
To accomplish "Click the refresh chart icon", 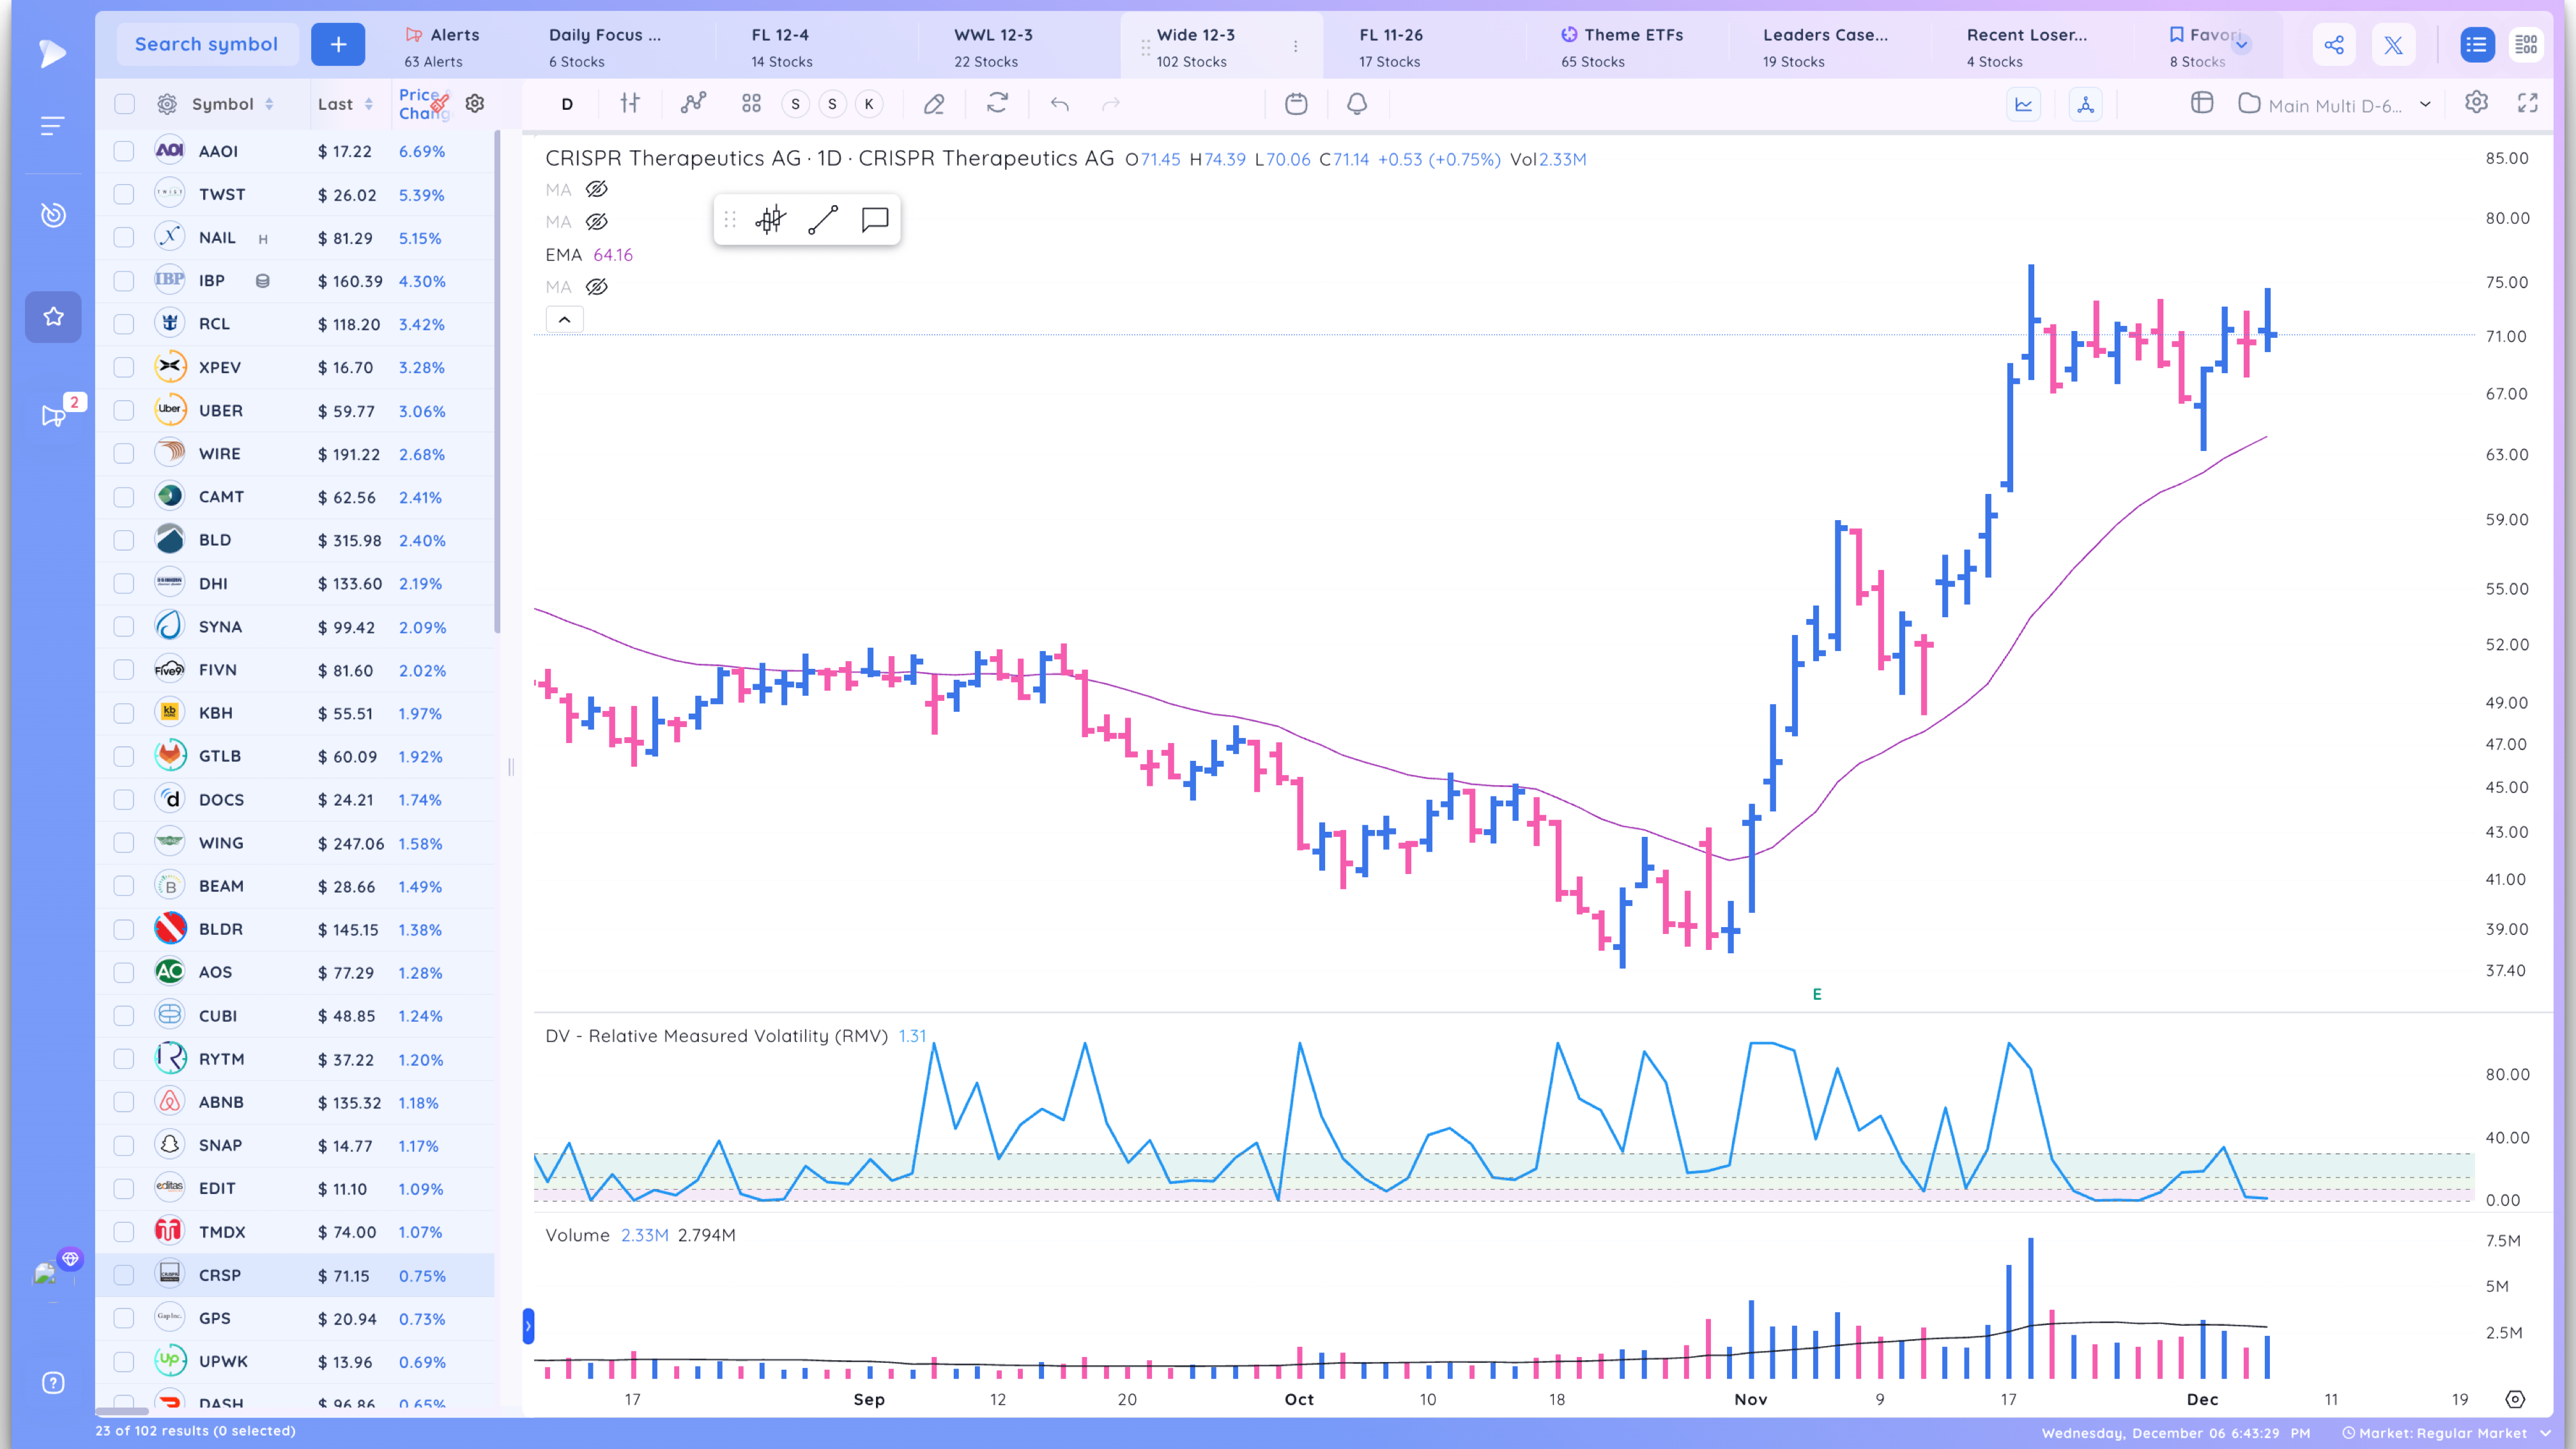I will 997,103.
